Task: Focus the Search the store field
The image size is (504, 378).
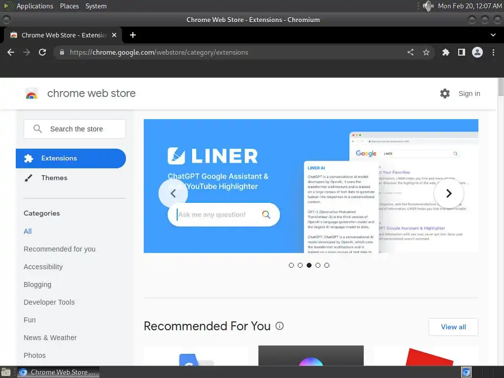Action: click(75, 129)
